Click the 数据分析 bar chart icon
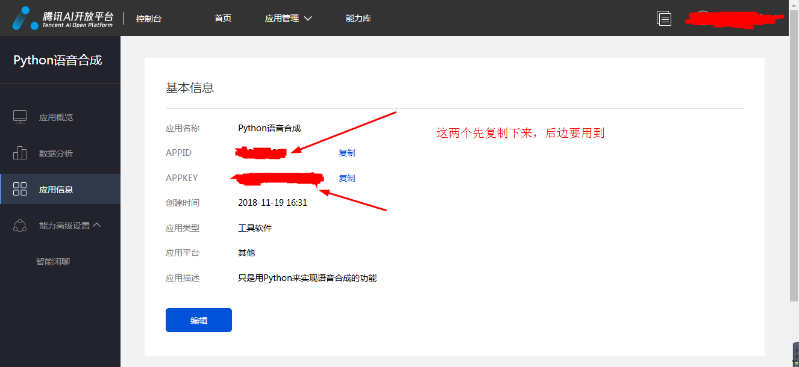 point(20,153)
